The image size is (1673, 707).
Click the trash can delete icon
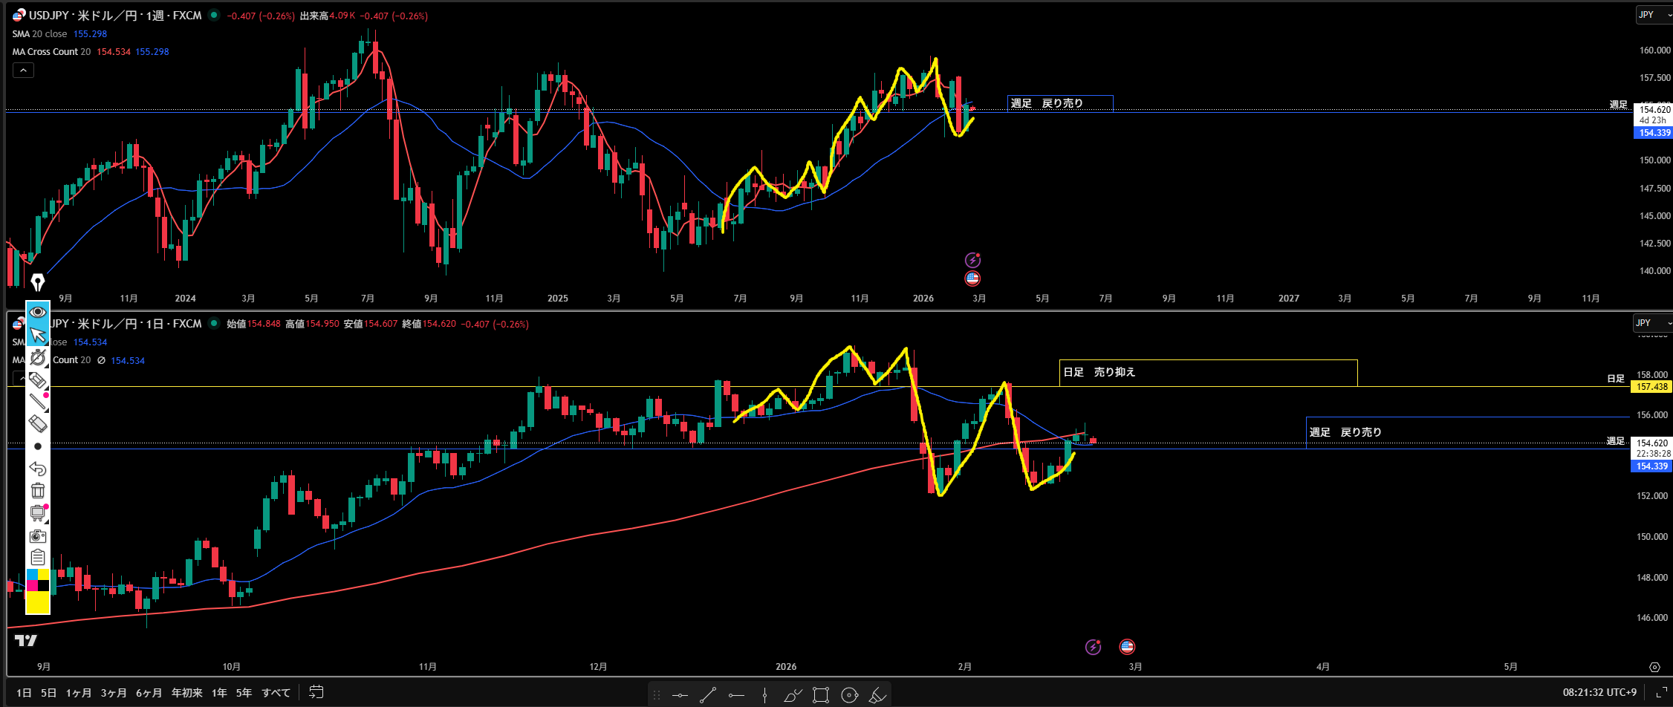[x=38, y=491]
